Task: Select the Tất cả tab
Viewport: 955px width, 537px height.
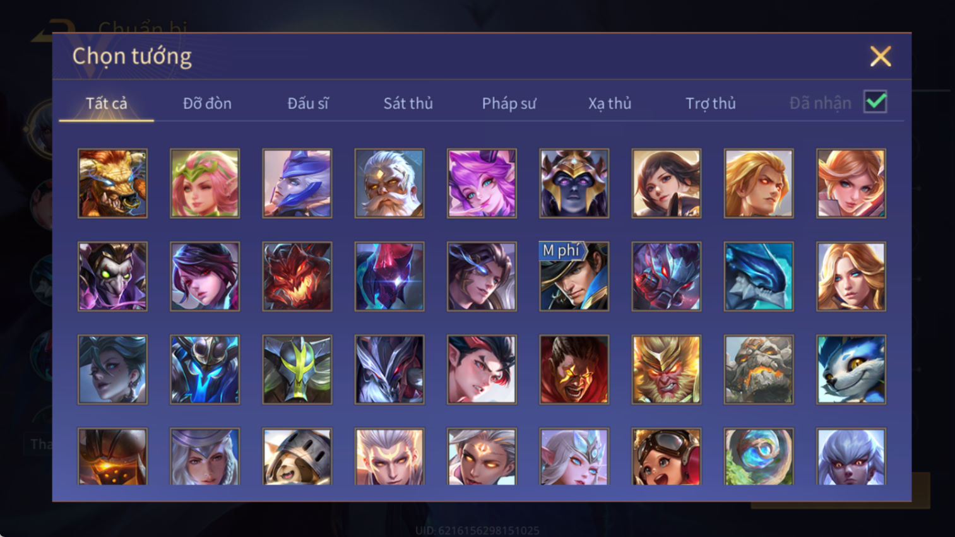Action: pyautogui.click(x=106, y=103)
